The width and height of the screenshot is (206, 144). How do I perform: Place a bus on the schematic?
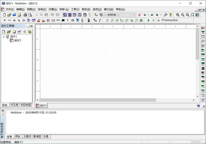coord(100,20)
